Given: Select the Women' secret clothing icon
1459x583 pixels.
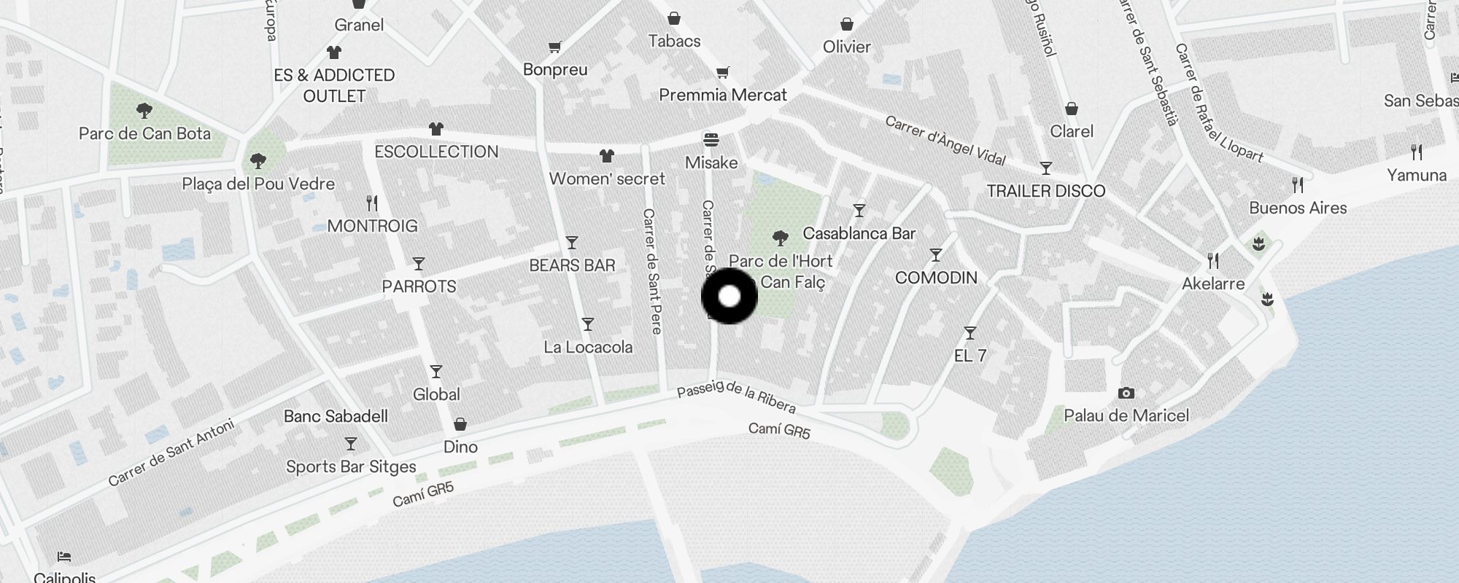Looking at the screenshot, I should (x=607, y=156).
